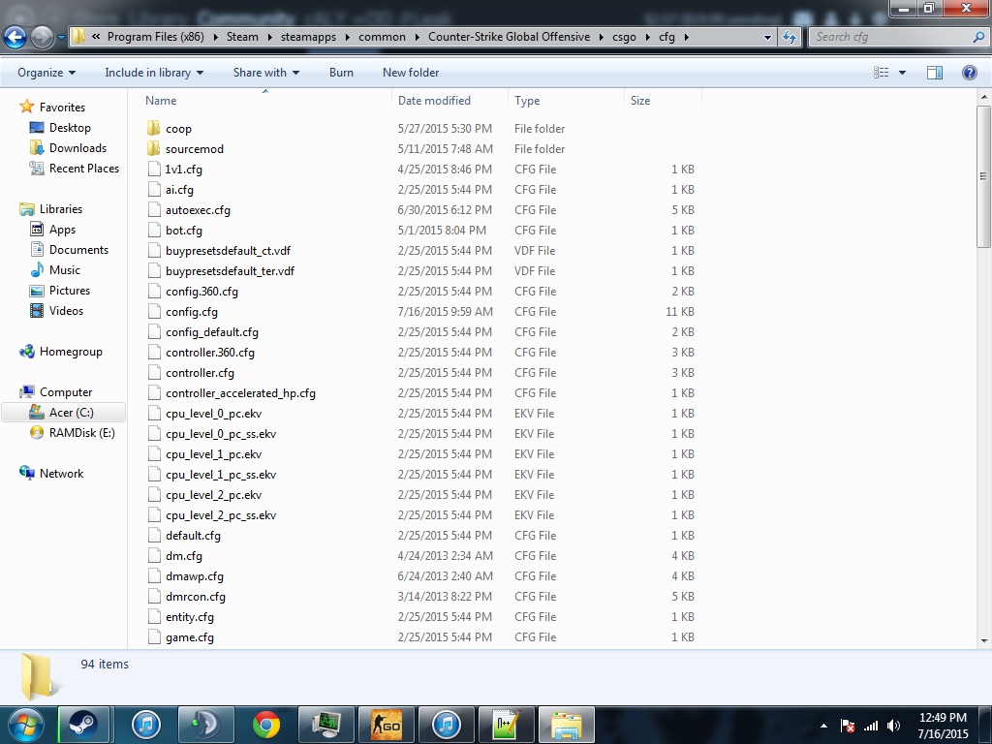Open the Share with menu
992x744 pixels.
click(x=265, y=73)
